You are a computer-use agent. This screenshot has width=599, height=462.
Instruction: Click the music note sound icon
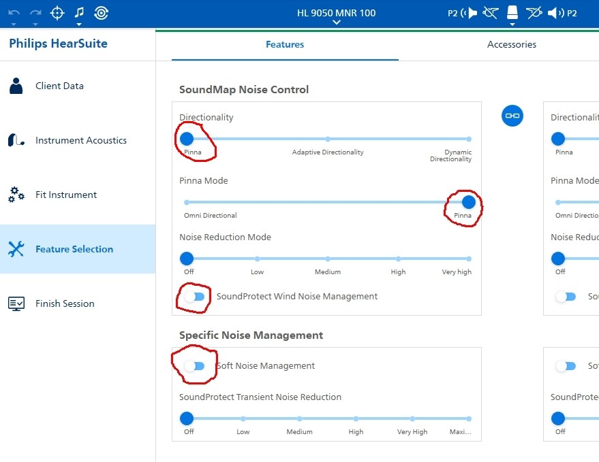coord(79,12)
